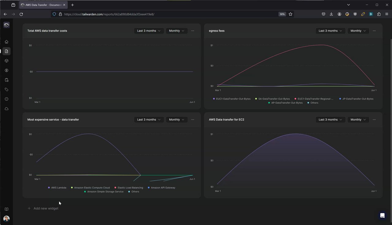Open Monthly dropdown for Most expensive service

point(177,120)
